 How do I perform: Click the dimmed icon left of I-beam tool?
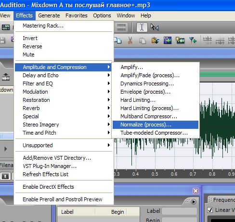tap(121, 27)
